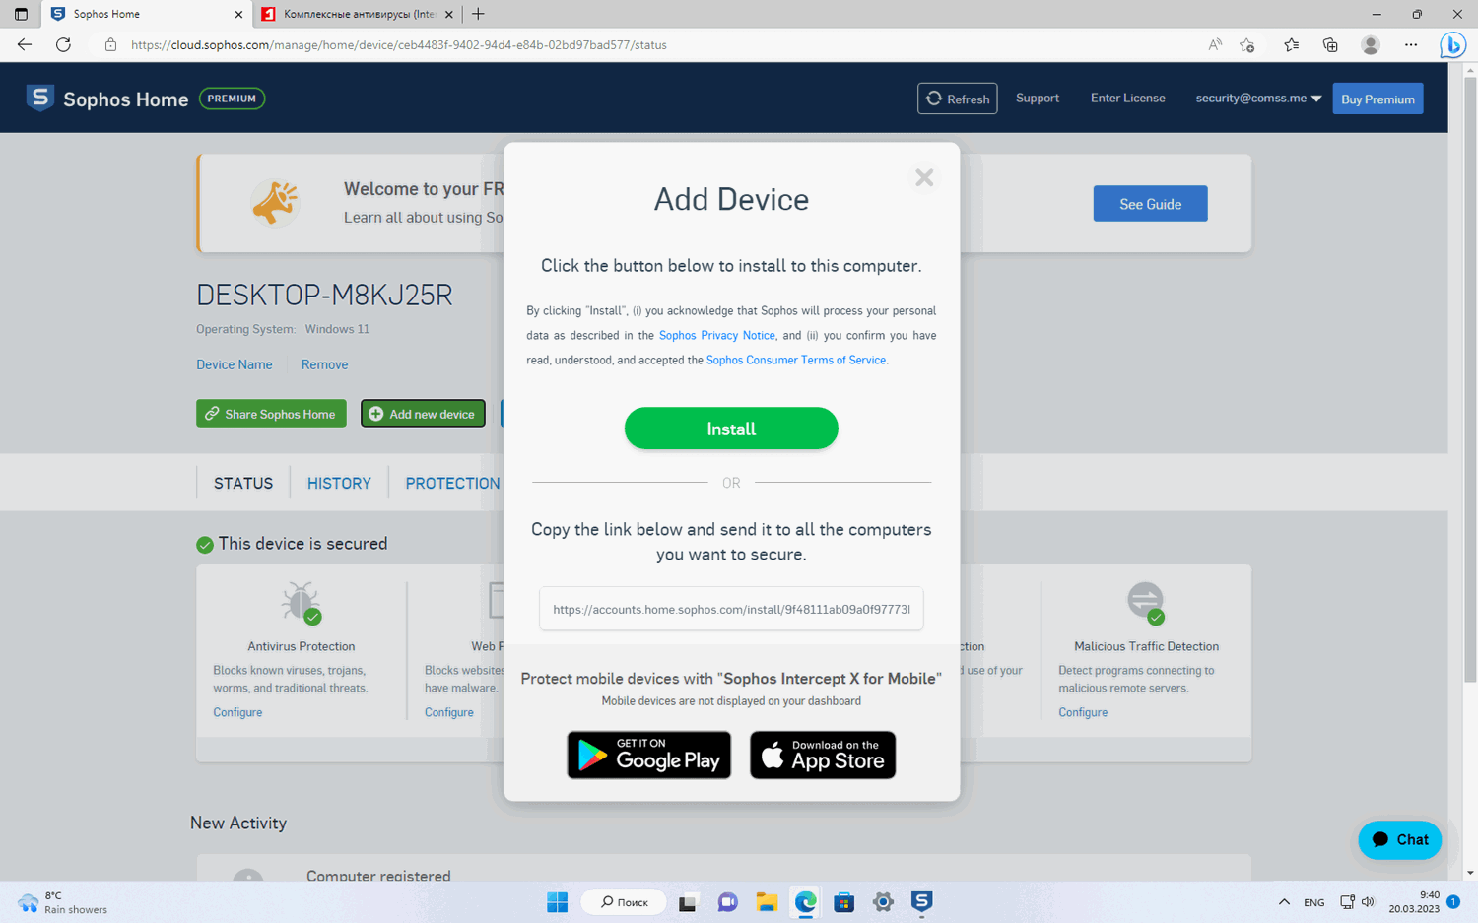Image resolution: width=1478 pixels, height=923 pixels.
Task: Open a new browser tab
Action: [x=478, y=14]
